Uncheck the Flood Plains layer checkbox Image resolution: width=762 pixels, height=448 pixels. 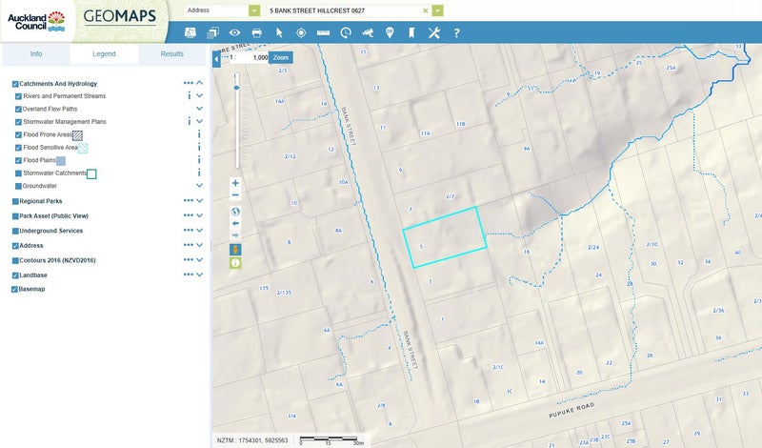pos(18,161)
